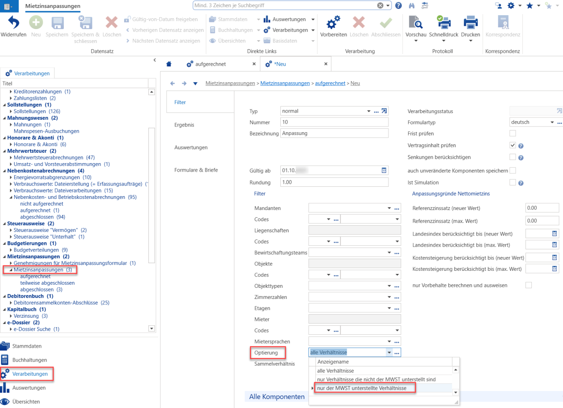Viewport: 563px width, 408px height.
Task: Click the Schnelldruck printer icon
Action: 444,22
